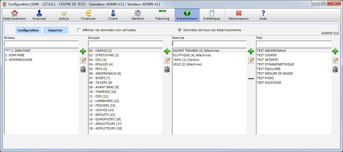Edit the selected Test entry
This screenshot has height=152, width=343.
335,60
